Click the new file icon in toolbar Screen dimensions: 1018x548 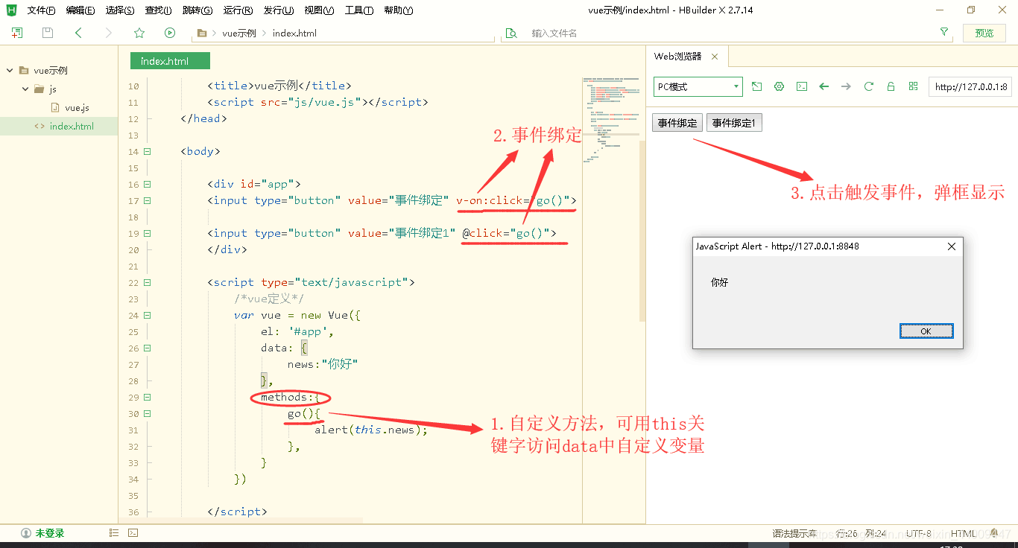tap(17, 33)
